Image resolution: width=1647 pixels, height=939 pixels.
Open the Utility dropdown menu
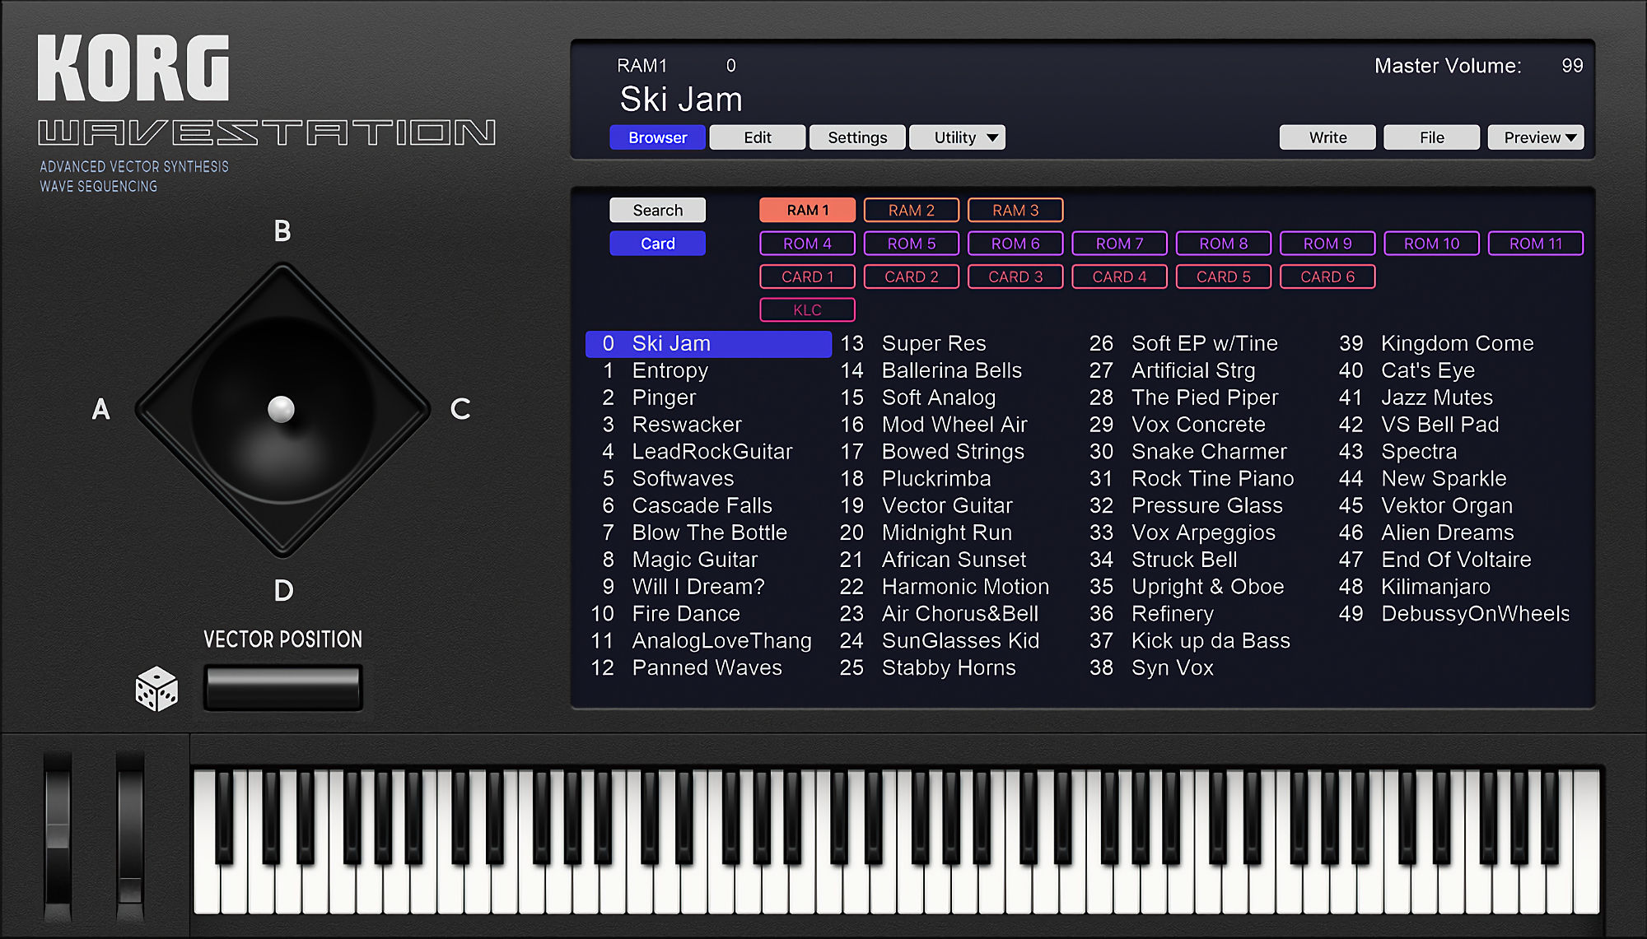coord(957,137)
